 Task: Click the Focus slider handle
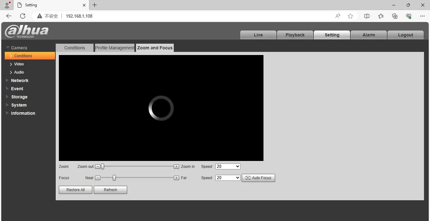(114, 178)
